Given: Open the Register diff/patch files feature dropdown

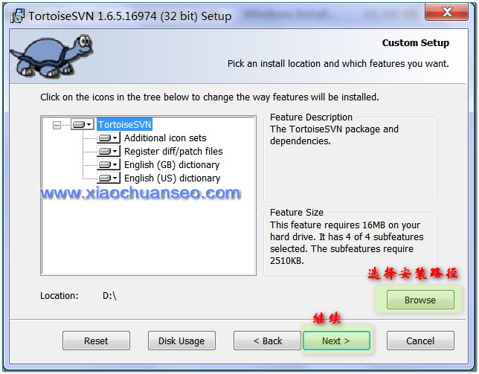Looking at the screenshot, I should pyautogui.click(x=109, y=152).
